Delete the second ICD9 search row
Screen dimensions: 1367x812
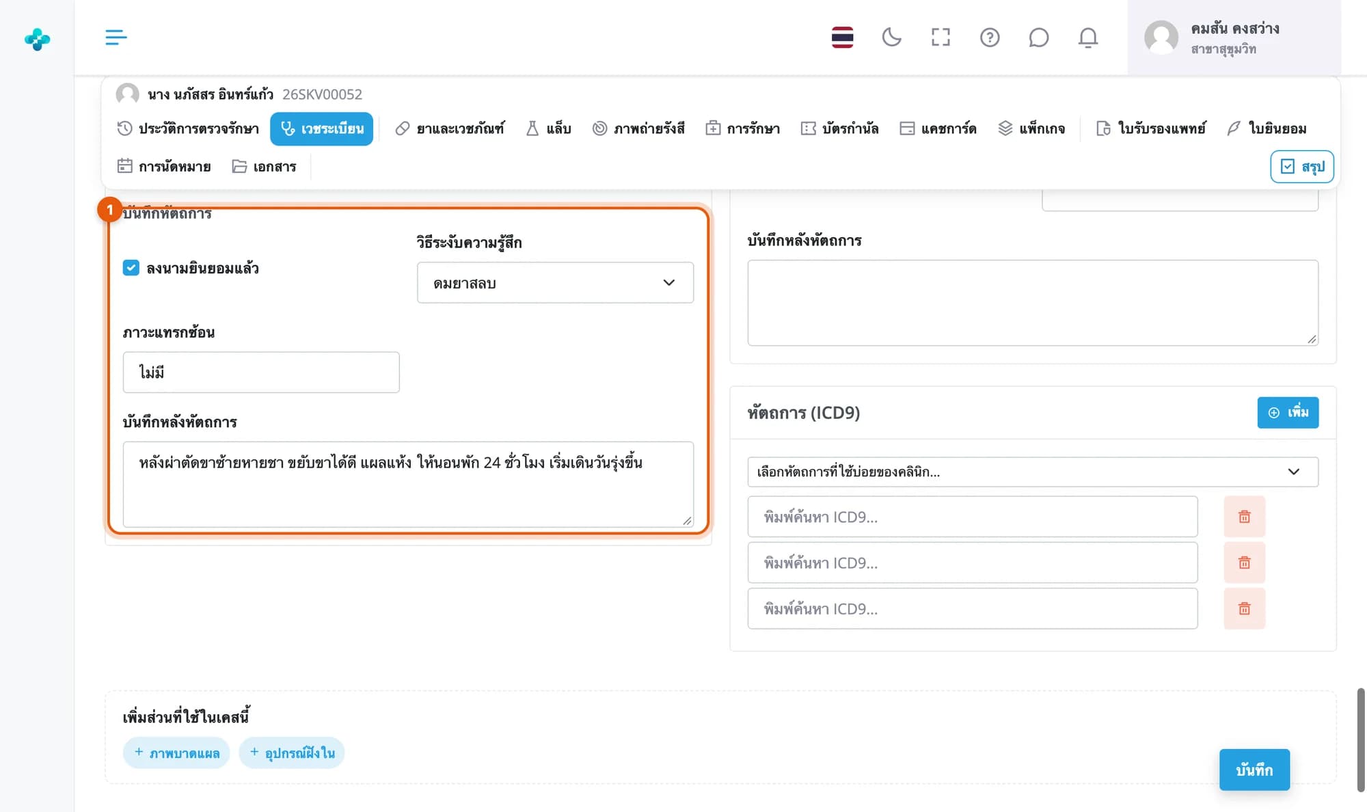click(x=1244, y=563)
